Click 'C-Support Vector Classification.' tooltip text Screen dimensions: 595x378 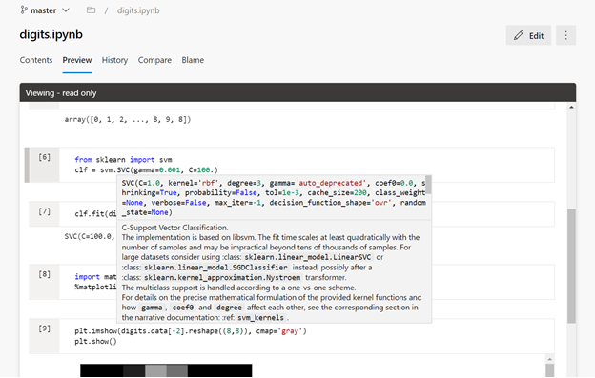click(x=174, y=228)
